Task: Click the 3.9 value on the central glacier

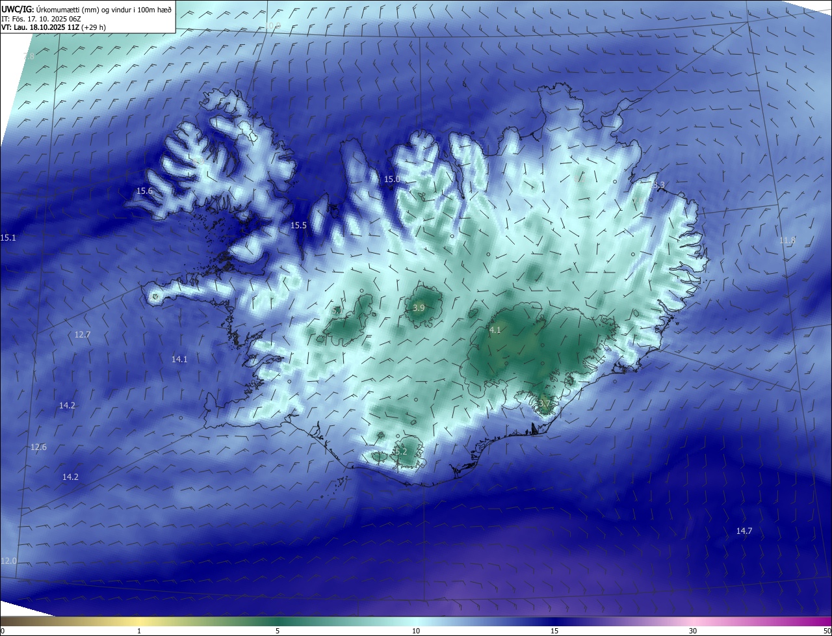Action: [419, 308]
